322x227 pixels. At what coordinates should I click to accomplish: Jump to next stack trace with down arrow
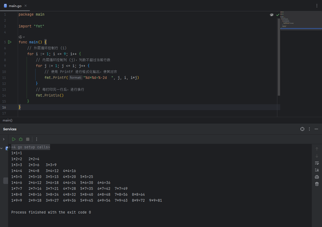317,156
